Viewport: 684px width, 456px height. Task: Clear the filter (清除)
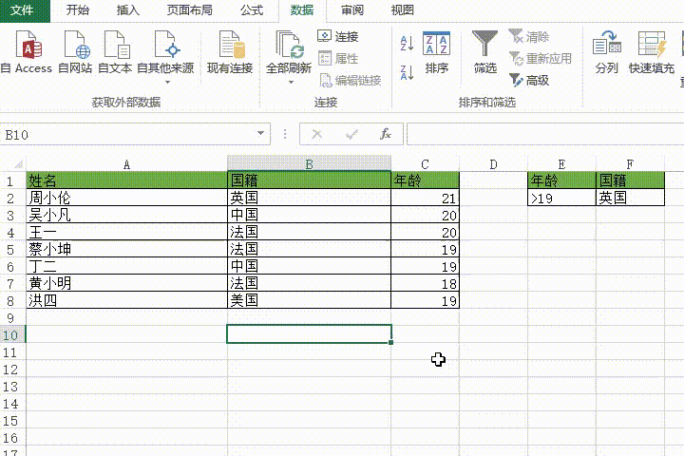tap(529, 37)
